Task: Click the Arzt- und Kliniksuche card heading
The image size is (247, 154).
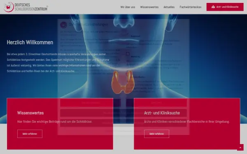Action: tap(162, 113)
